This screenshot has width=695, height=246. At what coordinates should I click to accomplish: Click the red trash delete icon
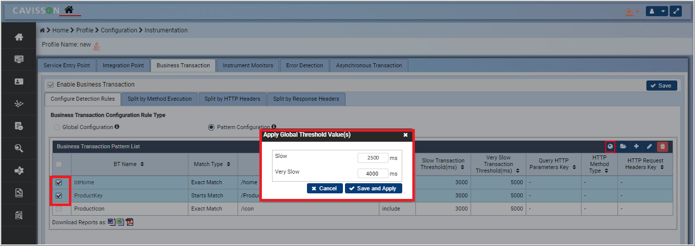pyautogui.click(x=662, y=146)
